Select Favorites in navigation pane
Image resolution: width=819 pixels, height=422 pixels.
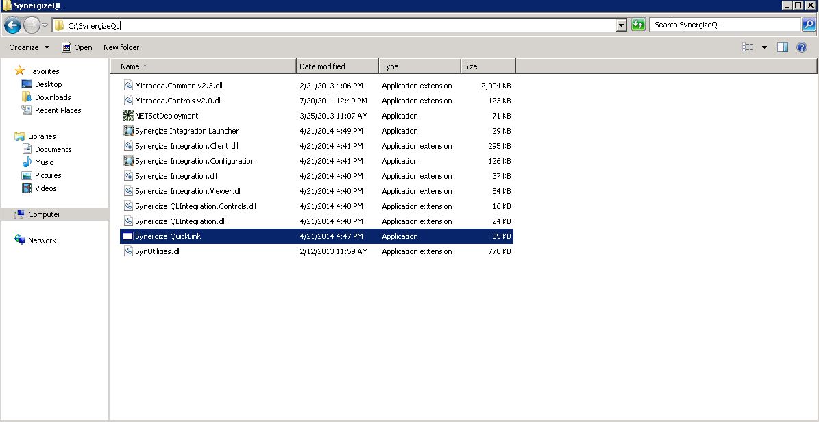43,71
